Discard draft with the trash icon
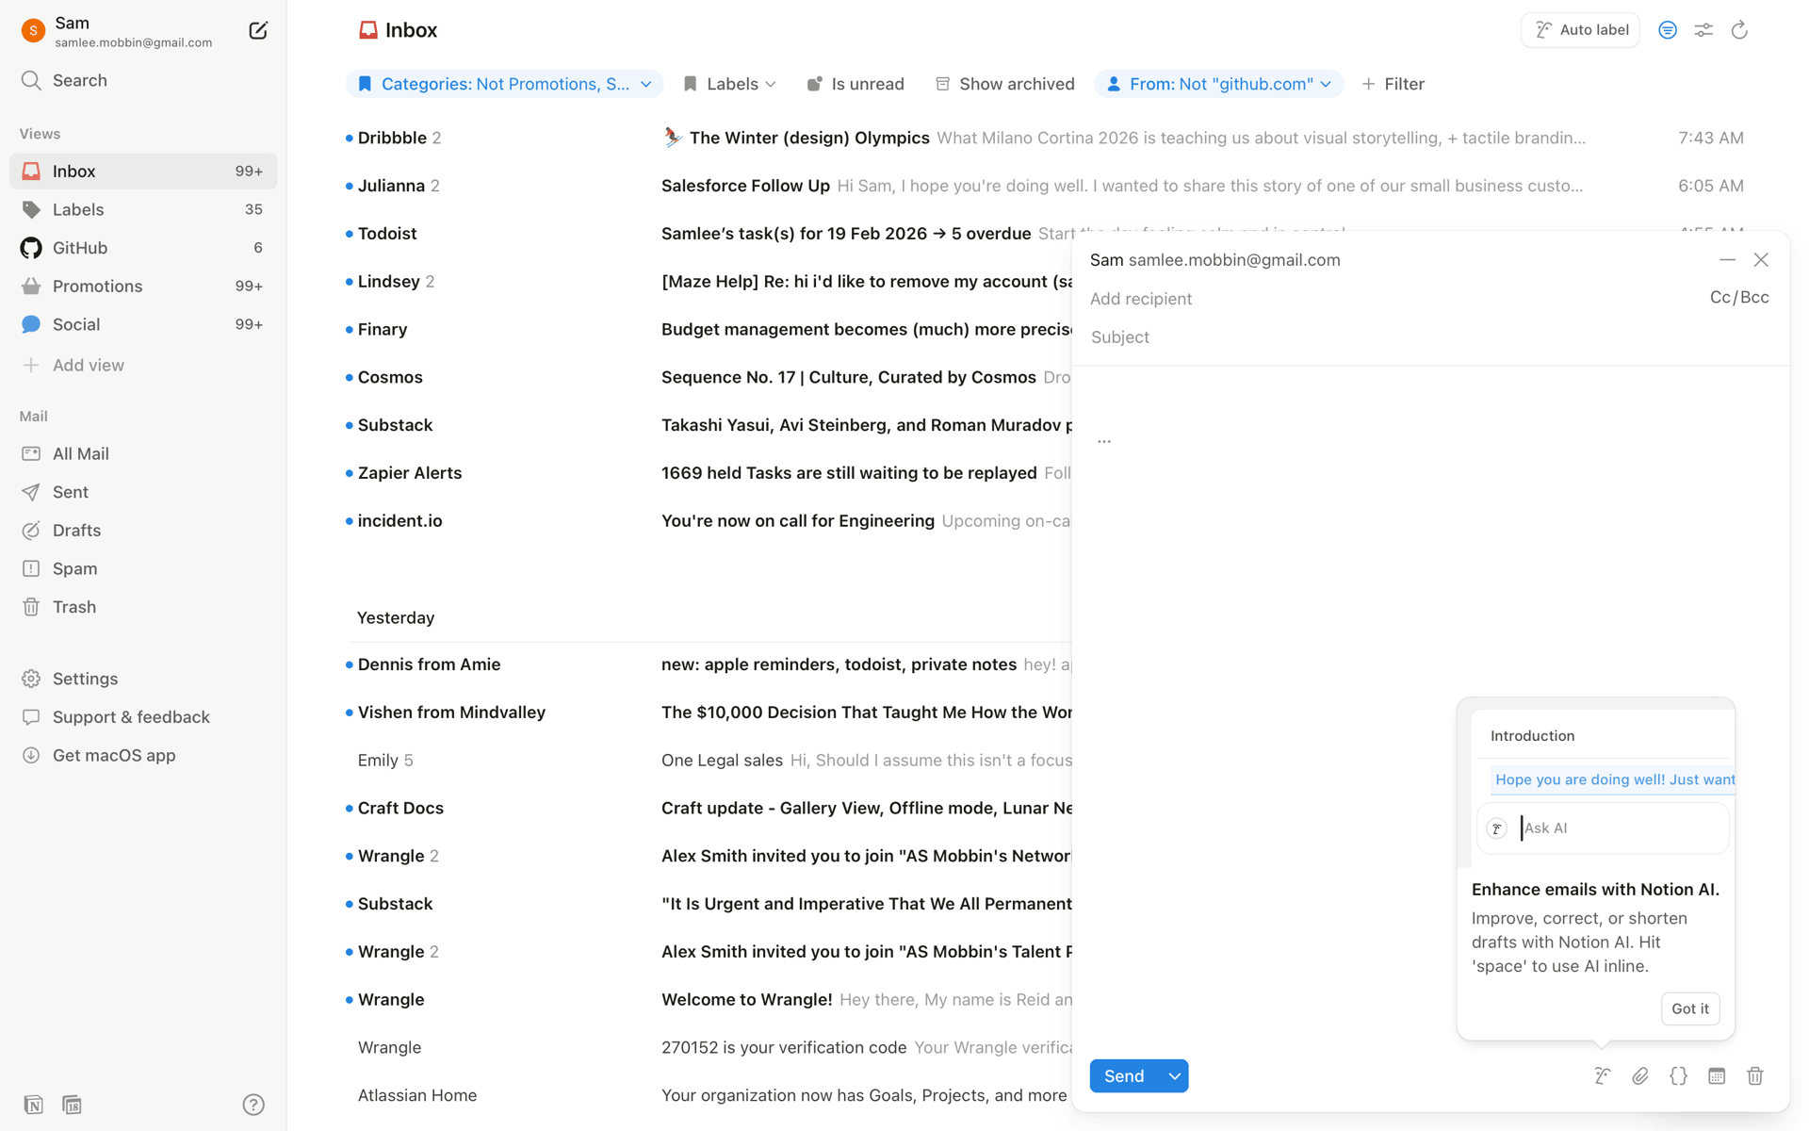This screenshot has height=1131, width=1809. click(x=1754, y=1075)
